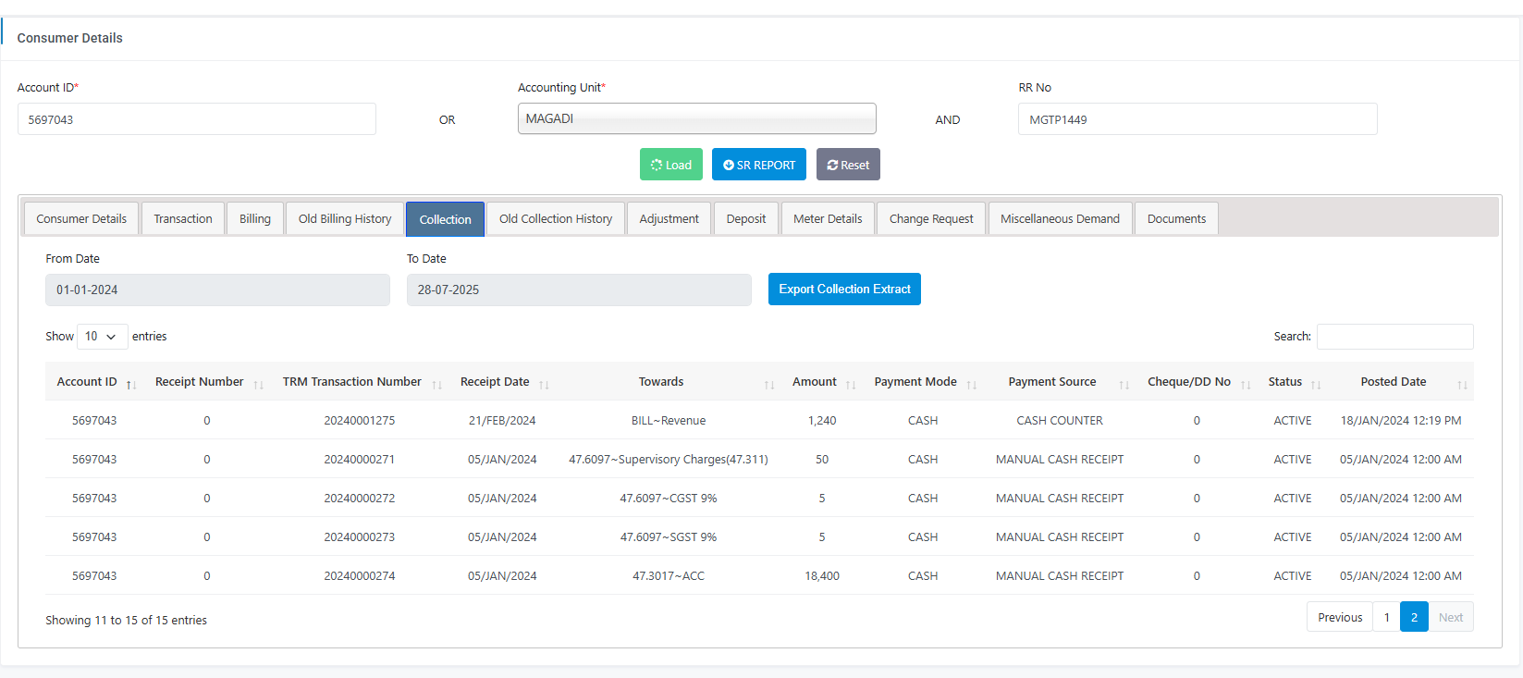The width and height of the screenshot is (1523, 678).
Task: Switch to the Billing tab
Action: pyautogui.click(x=255, y=219)
